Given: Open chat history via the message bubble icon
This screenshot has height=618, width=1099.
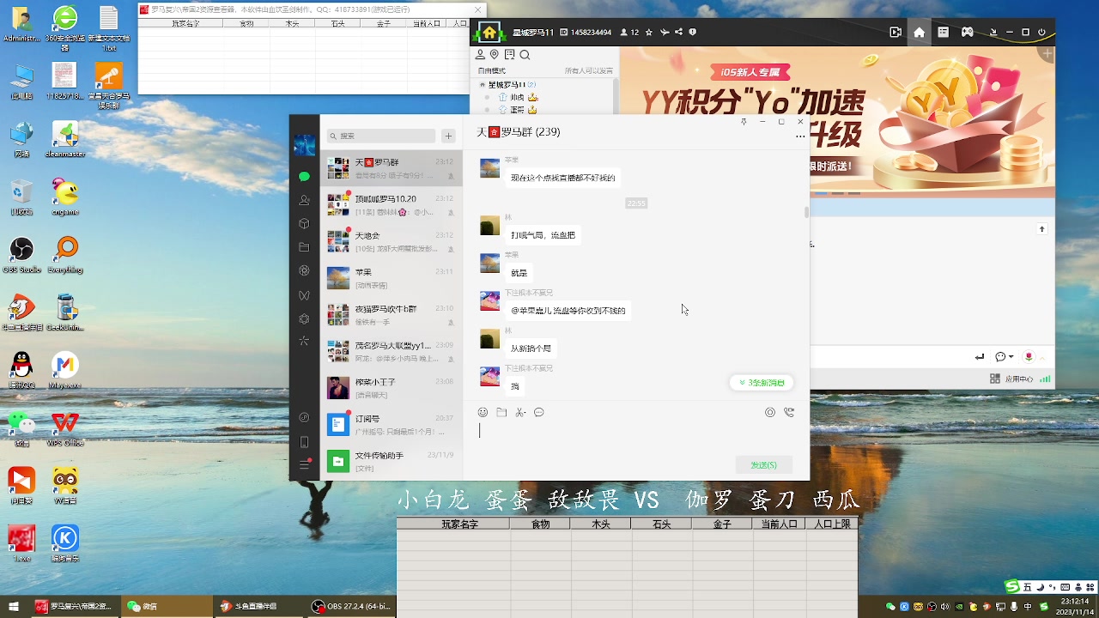Looking at the screenshot, I should pyautogui.click(x=539, y=413).
